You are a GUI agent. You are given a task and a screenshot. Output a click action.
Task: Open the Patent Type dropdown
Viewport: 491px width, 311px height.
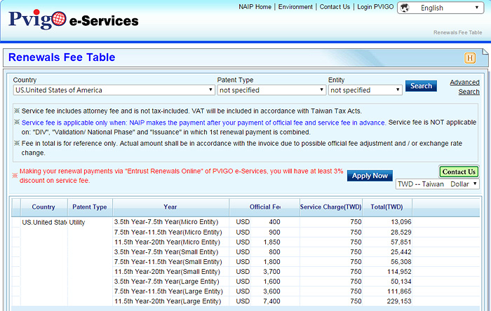[x=271, y=90]
